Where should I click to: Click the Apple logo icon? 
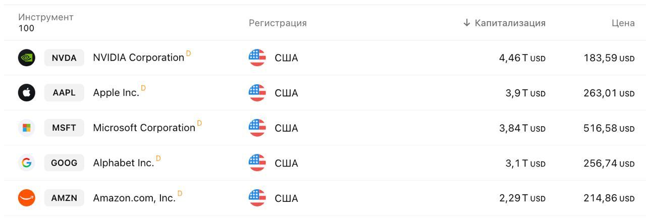[27, 93]
